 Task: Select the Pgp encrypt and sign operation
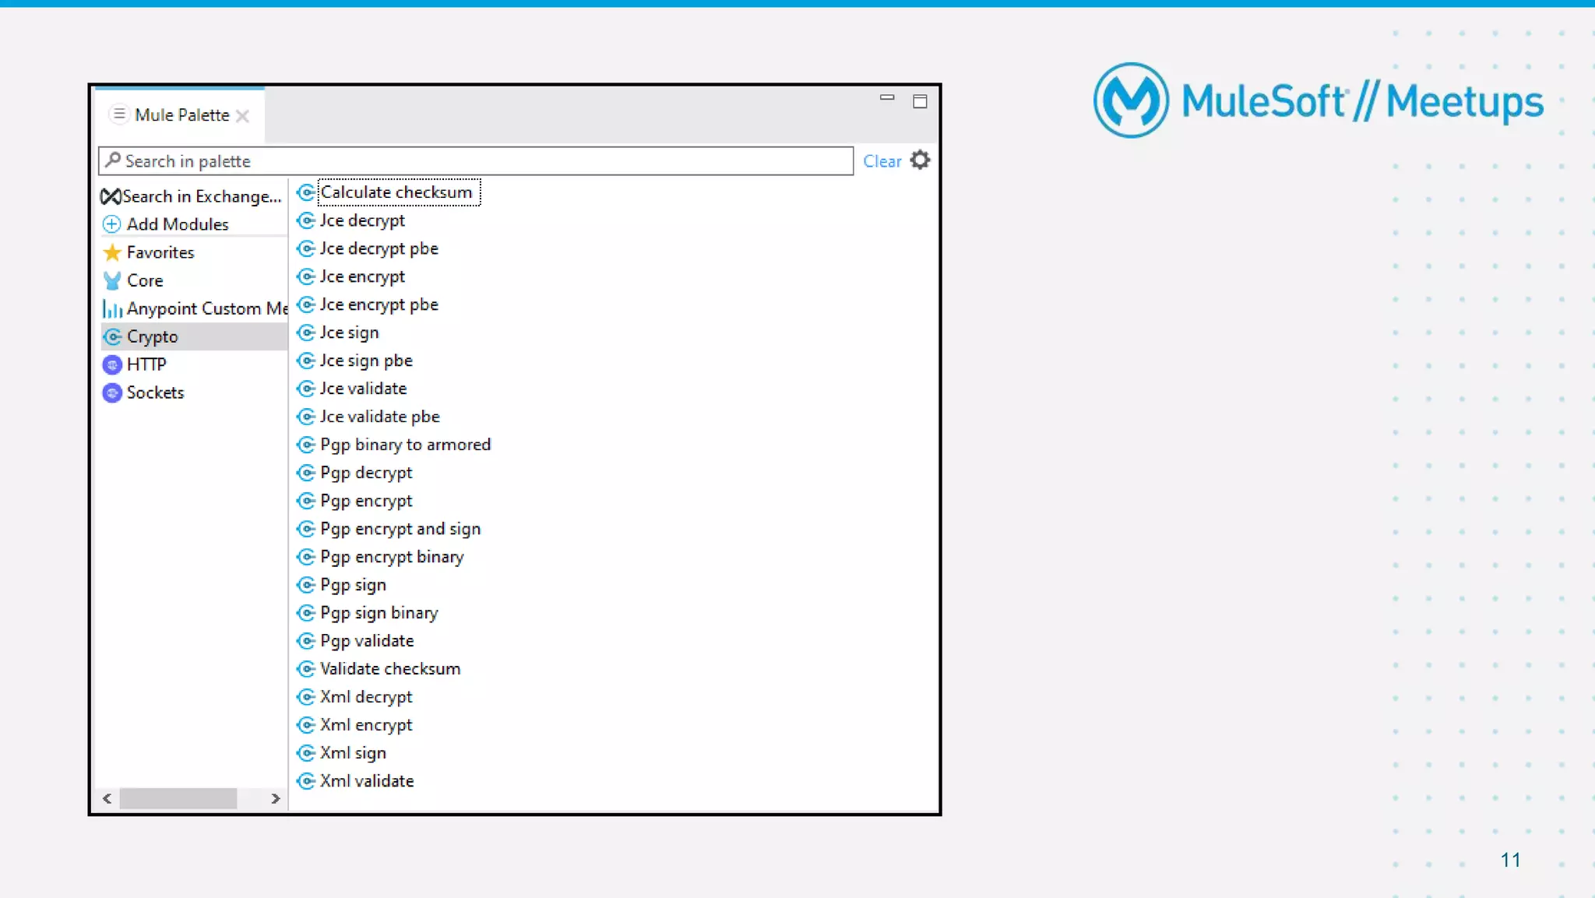(400, 529)
